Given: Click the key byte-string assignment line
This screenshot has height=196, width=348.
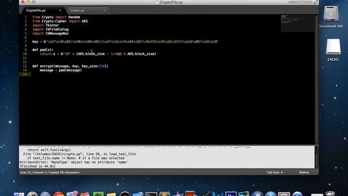Looking at the screenshot, I should pyautogui.click(x=126, y=41).
